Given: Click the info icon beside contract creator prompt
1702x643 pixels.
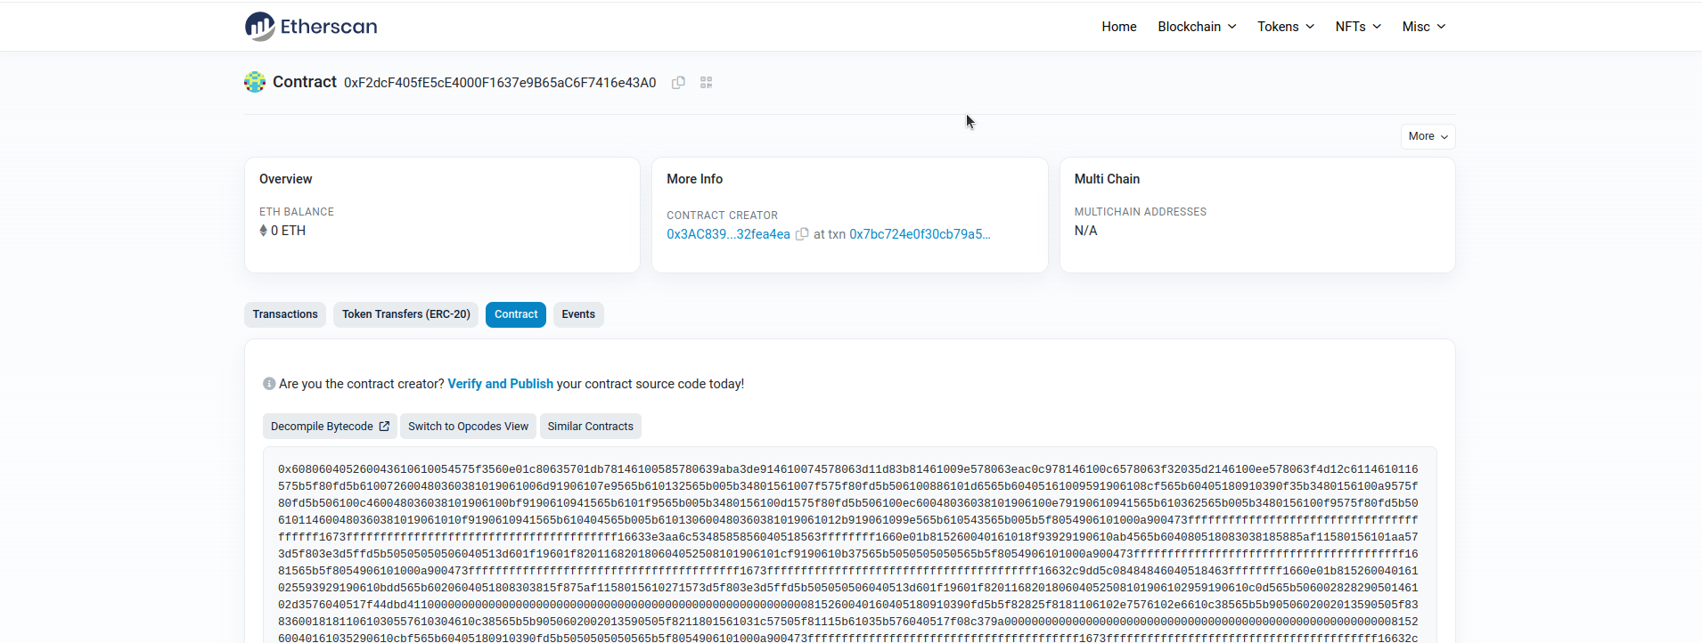Looking at the screenshot, I should pos(269,384).
